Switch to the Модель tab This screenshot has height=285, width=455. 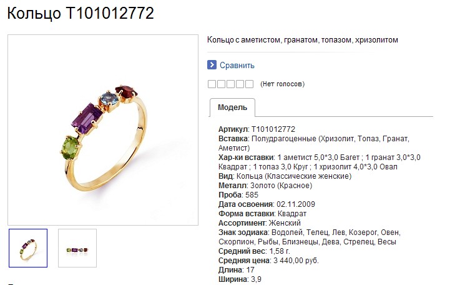pos(232,107)
